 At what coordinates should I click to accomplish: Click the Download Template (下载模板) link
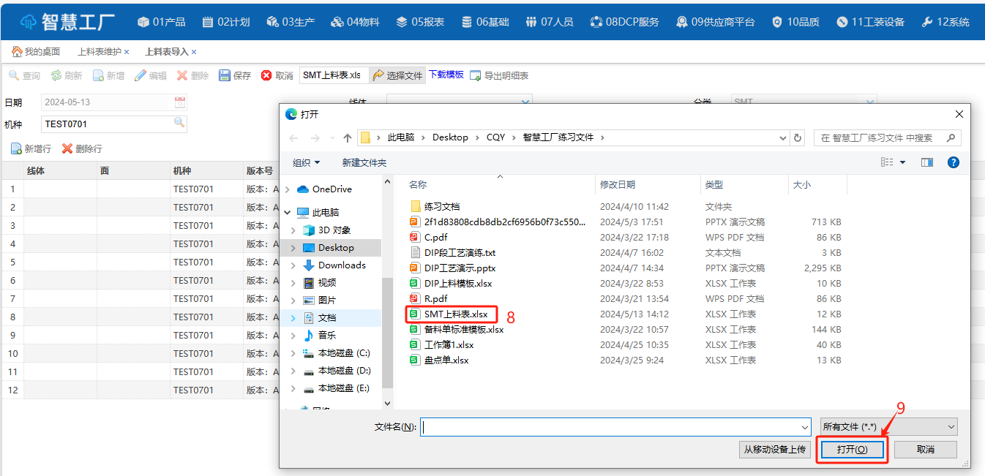(446, 75)
